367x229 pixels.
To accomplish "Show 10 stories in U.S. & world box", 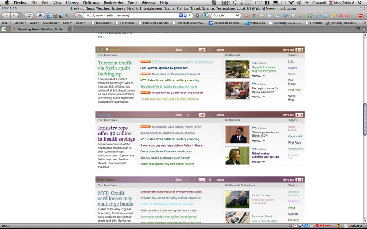I will (202, 49).
